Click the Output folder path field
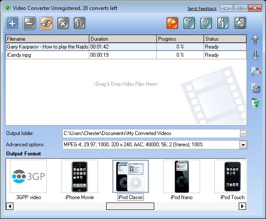 click(x=151, y=133)
